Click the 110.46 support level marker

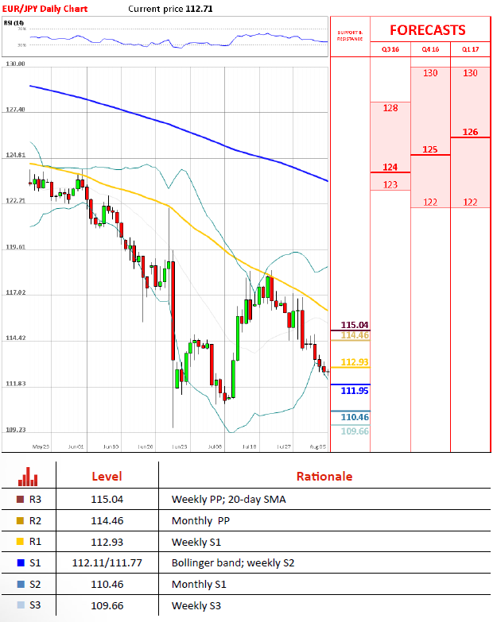[355, 417]
